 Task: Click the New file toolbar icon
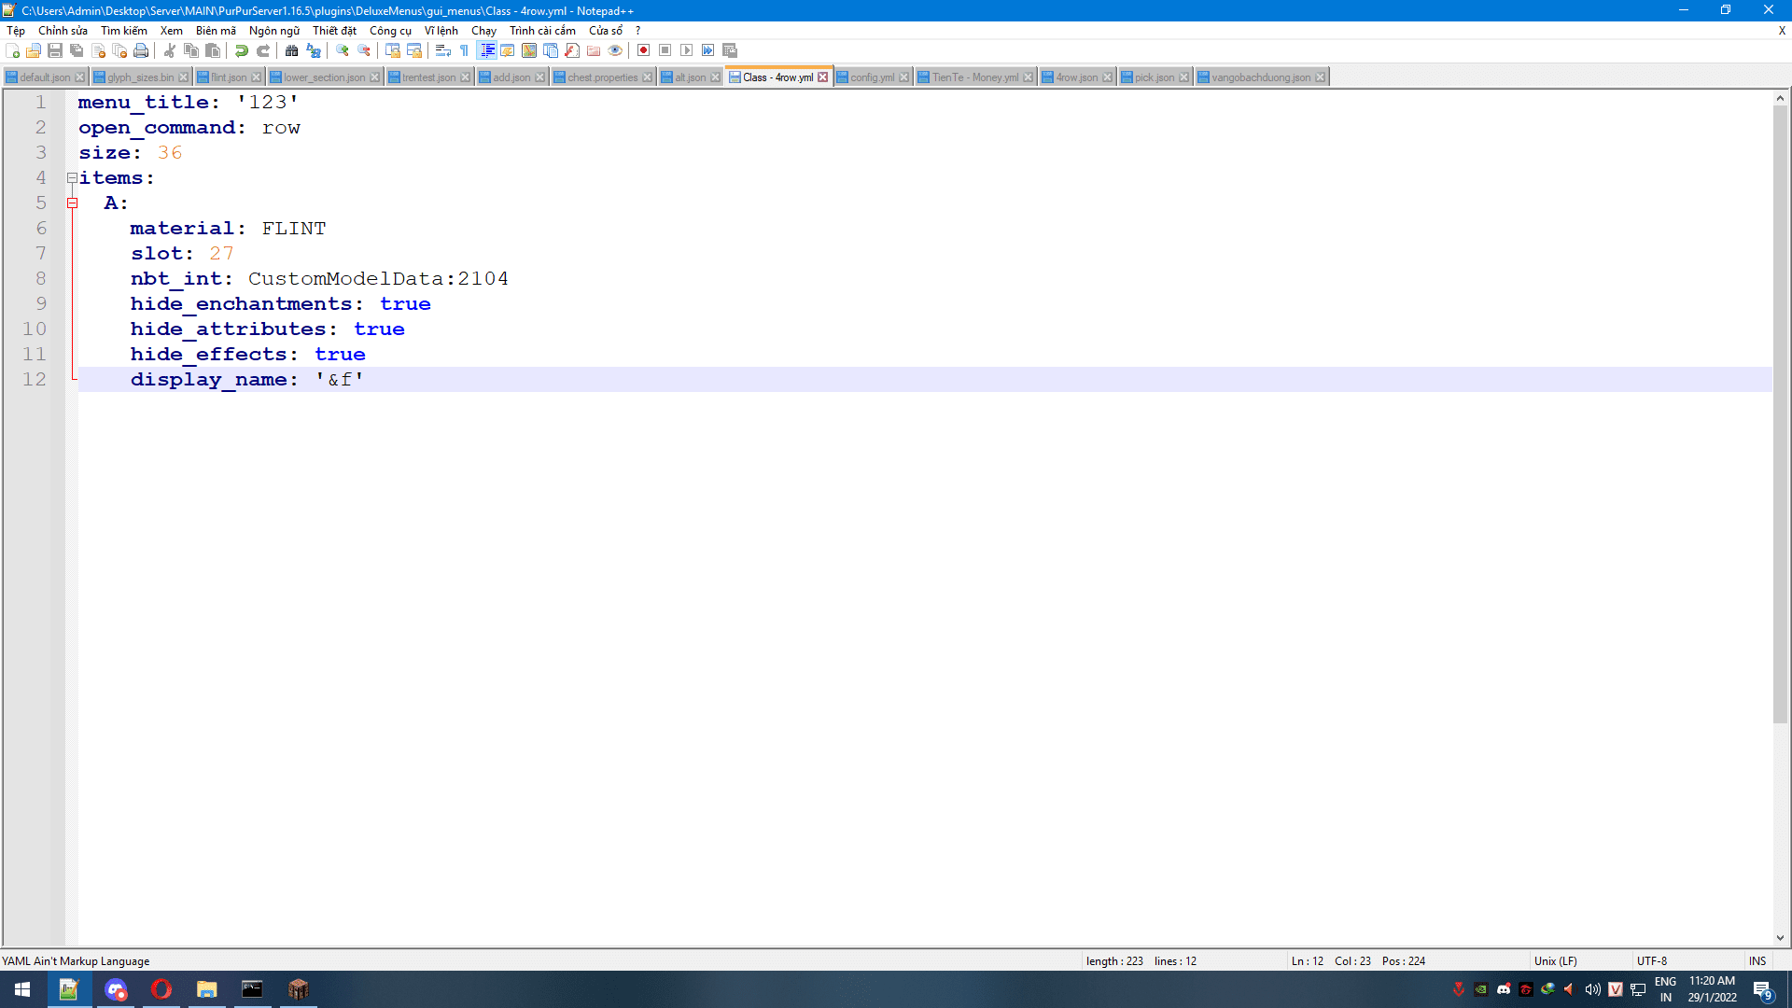point(12,50)
